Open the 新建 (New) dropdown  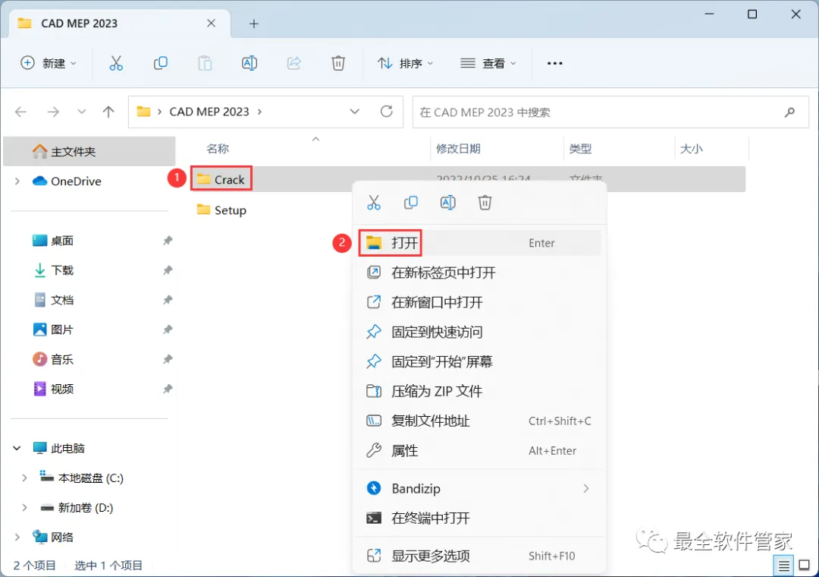pos(48,63)
